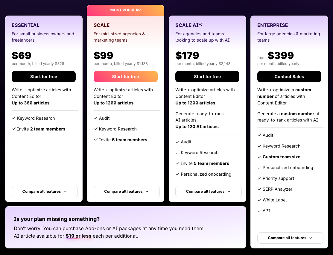Click the checkmark beside Priority support feature

(x=259, y=178)
